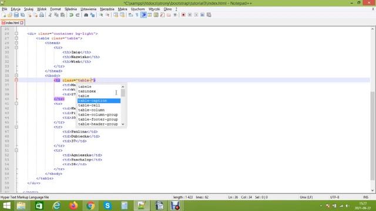Choose 'table-cell' autocomplete suggestion

[99, 105]
